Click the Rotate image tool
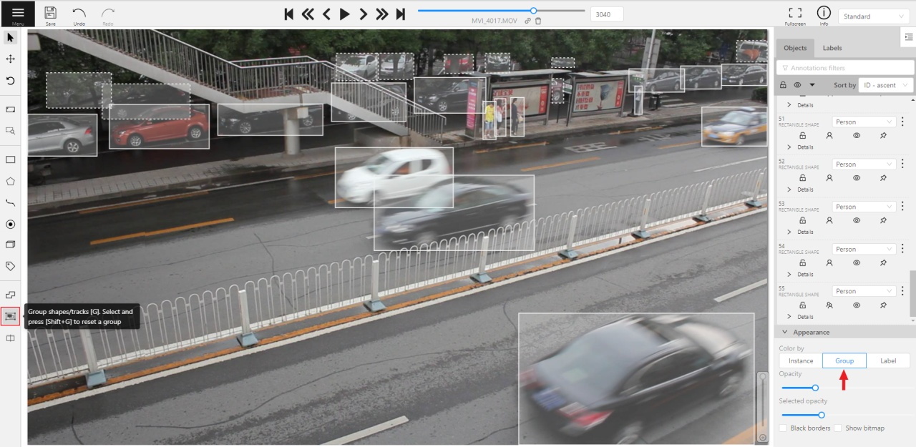 [11, 81]
